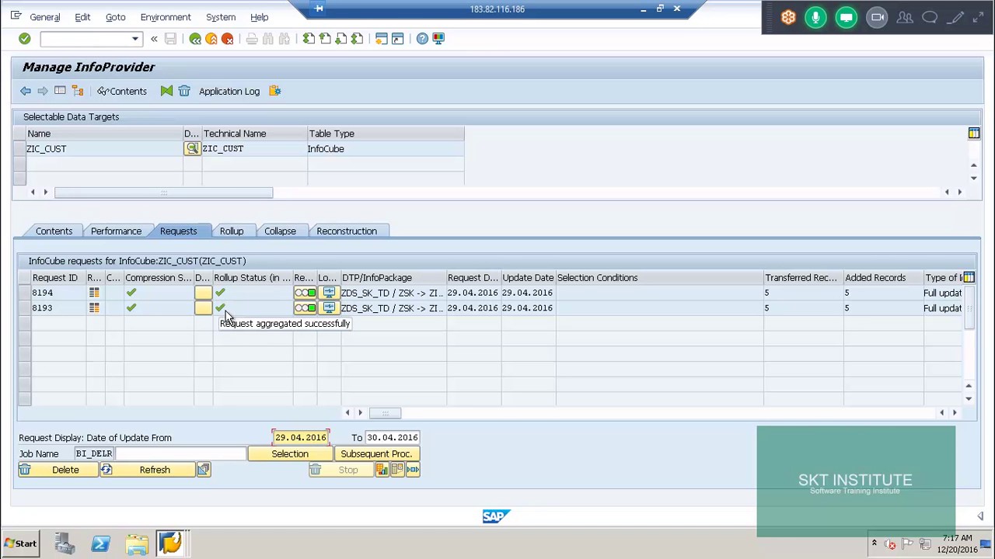
Task: Click the Contents button with glasses icon
Action: (x=122, y=92)
